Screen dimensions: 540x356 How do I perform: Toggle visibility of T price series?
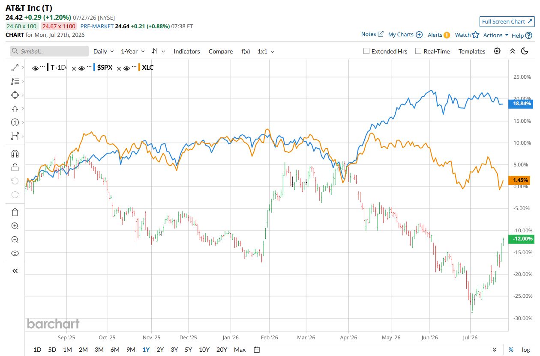[x=35, y=68]
